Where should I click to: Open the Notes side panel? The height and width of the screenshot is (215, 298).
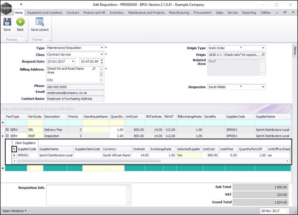coord(295,51)
